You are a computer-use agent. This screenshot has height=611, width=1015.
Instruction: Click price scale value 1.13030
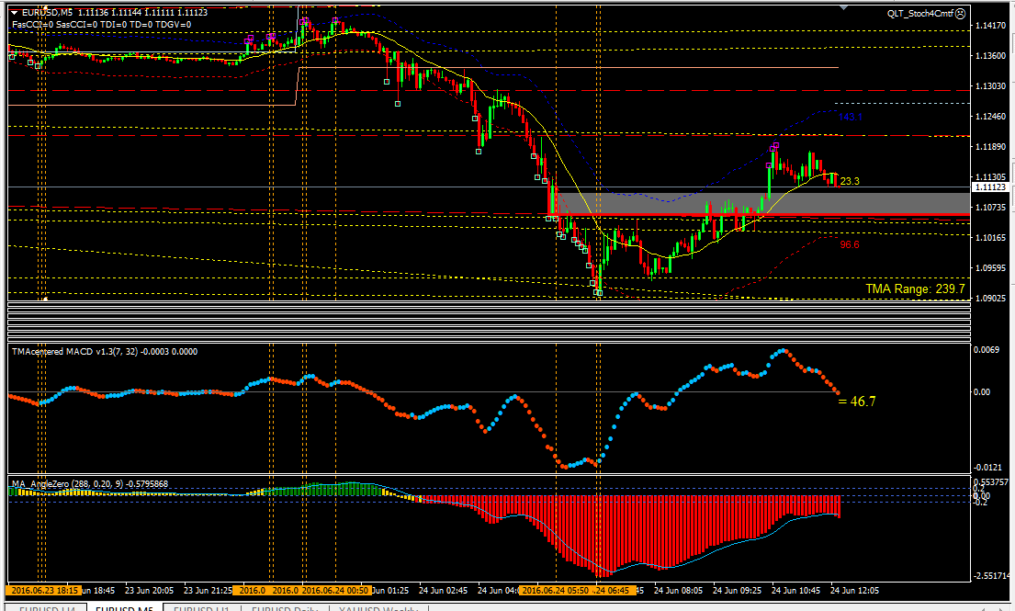pyautogui.click(x=990, y=86)
